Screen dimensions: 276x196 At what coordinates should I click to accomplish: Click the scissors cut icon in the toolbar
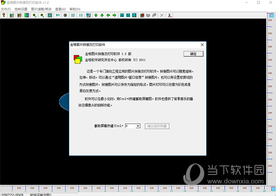pyautogui.click(x=170, y=16)
